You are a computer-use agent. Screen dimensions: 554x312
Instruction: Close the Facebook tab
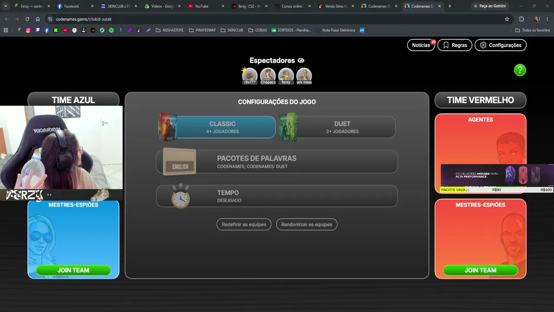pyautogui.click(x=92, y=6)
